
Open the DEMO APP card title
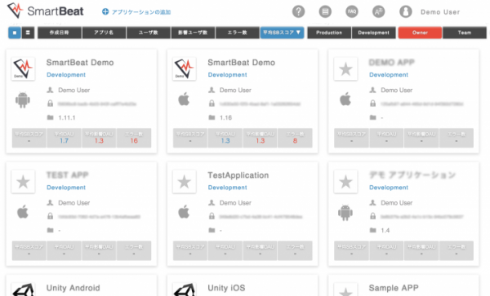click(x=391, y=63)
